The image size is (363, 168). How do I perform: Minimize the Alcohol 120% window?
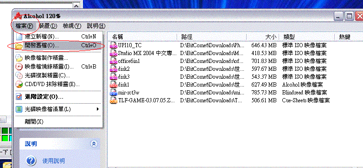coord(338,16)
